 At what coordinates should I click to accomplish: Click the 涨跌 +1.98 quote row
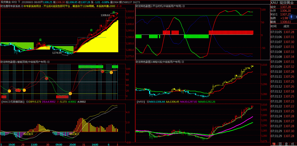click(279, 18)
